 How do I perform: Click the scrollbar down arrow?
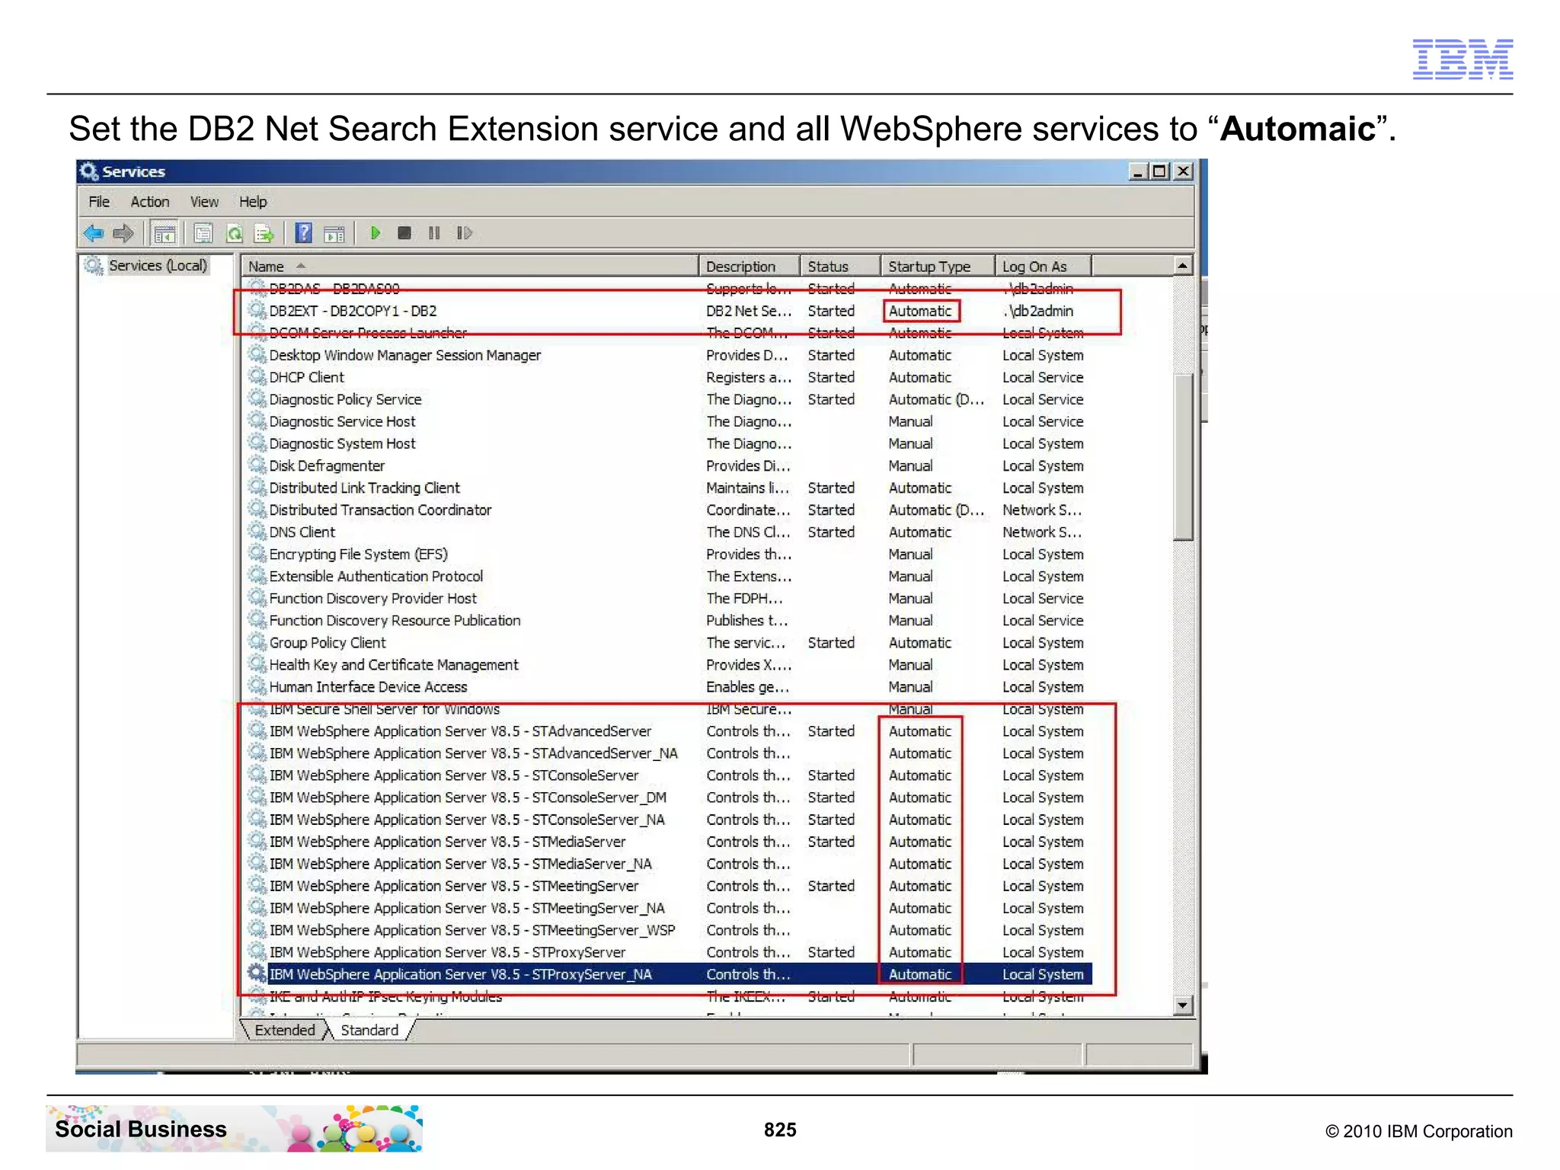click(1182, 1005)
